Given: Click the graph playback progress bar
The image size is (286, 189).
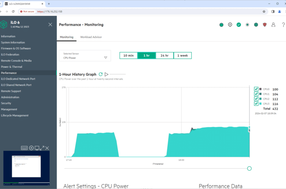Looking at the screenshot, I should (x=118, y=74).
